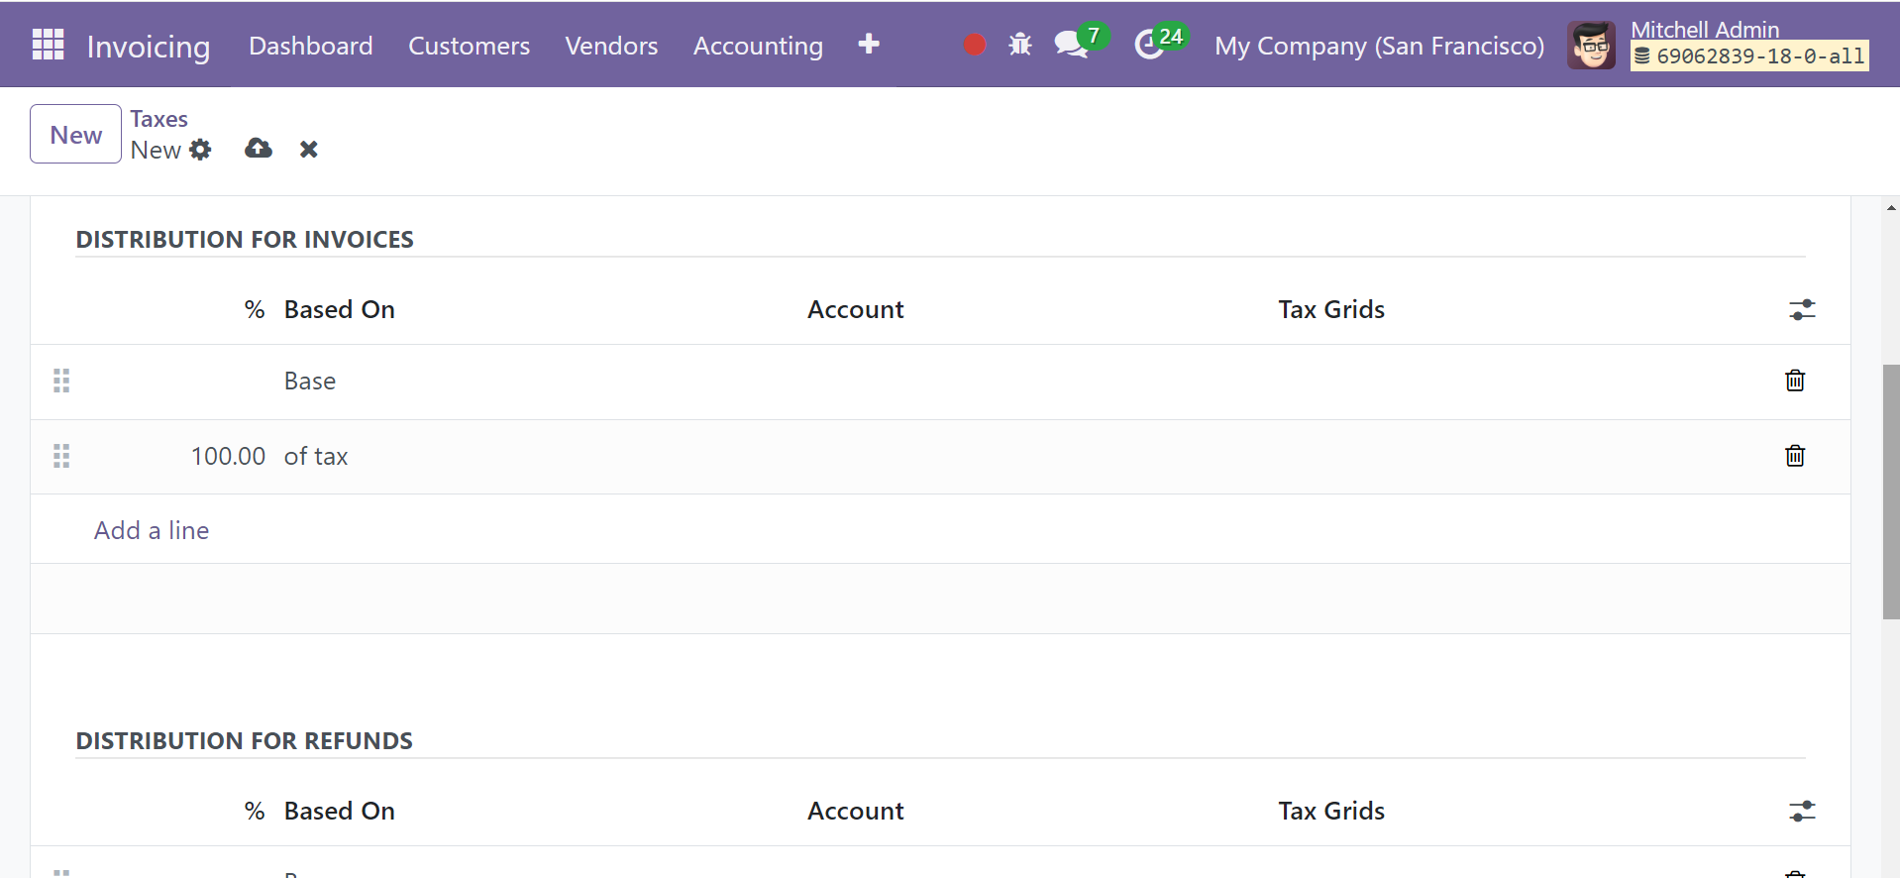Open the apps grid home menu
Viewport: 1900px width, 878px height.
(48, 45)
